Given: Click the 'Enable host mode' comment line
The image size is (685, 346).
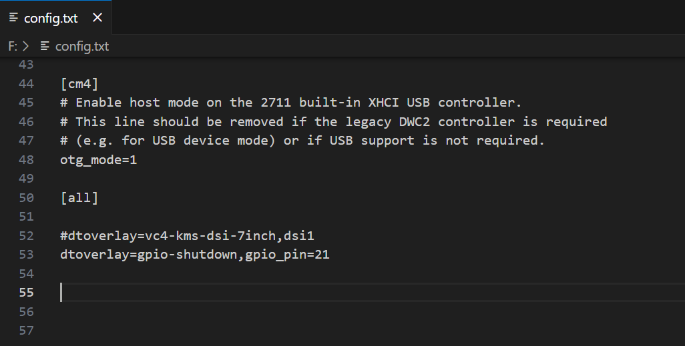Looking at the screenshot, I should (x=290, y=103).
